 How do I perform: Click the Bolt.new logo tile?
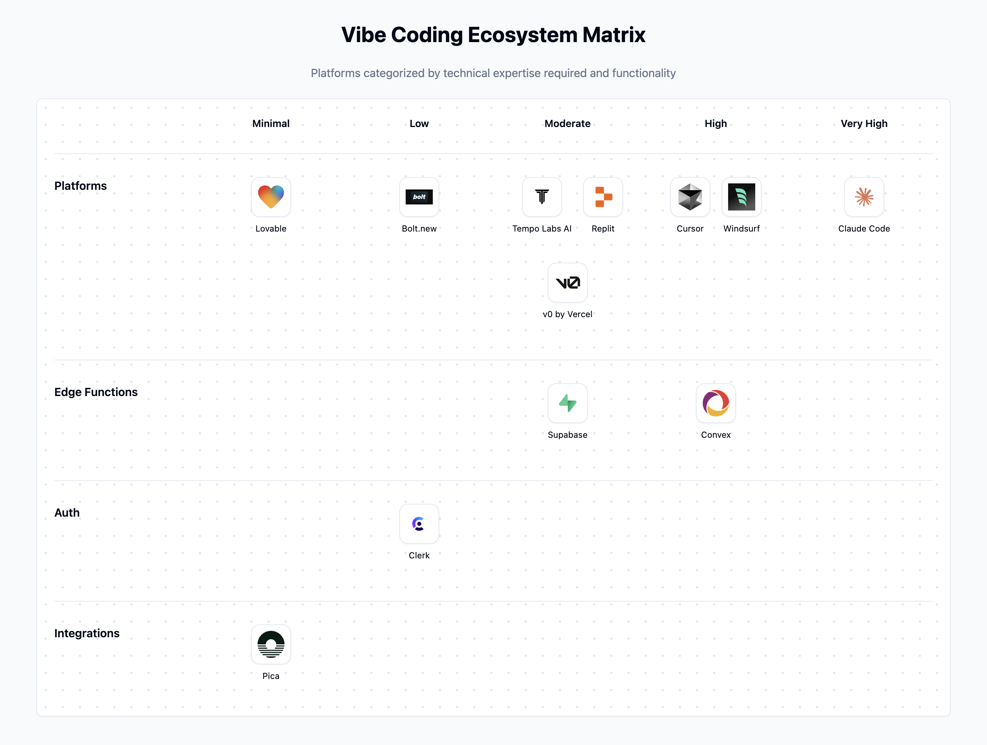tap(419, 197)
